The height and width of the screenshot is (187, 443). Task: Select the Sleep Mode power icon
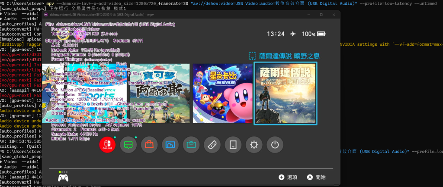click(x=275, y=145)
